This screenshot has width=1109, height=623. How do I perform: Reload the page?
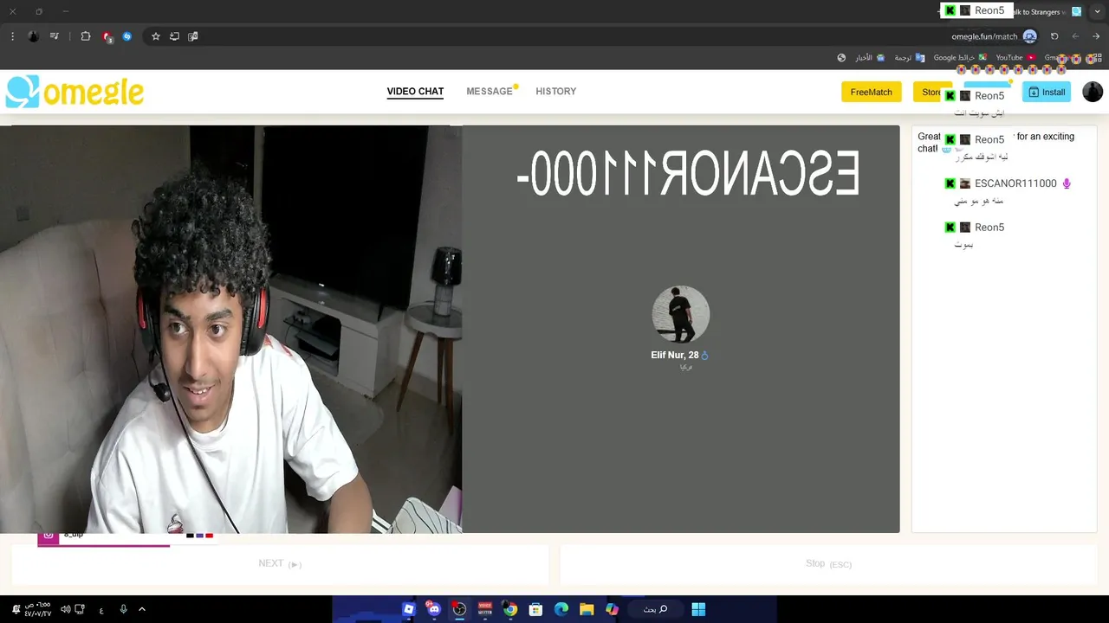[1054, 36]
